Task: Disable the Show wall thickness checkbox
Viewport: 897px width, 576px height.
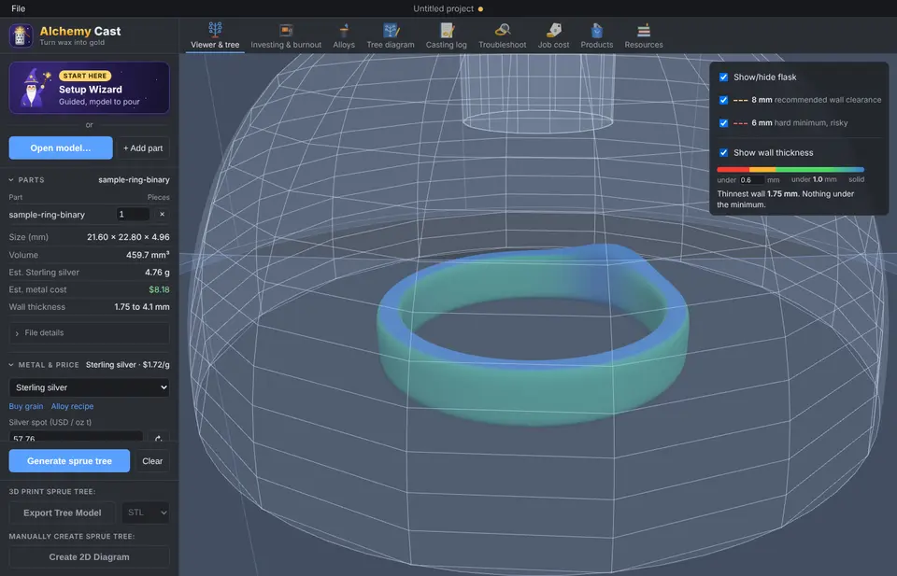Action: pyautogui.click(x=723, y=152)
